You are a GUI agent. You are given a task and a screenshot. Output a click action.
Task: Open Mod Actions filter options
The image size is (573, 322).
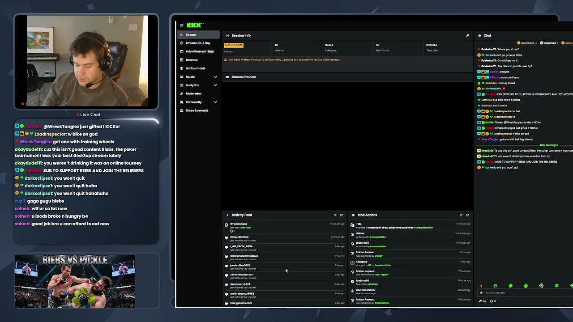[x=461, y=215]
